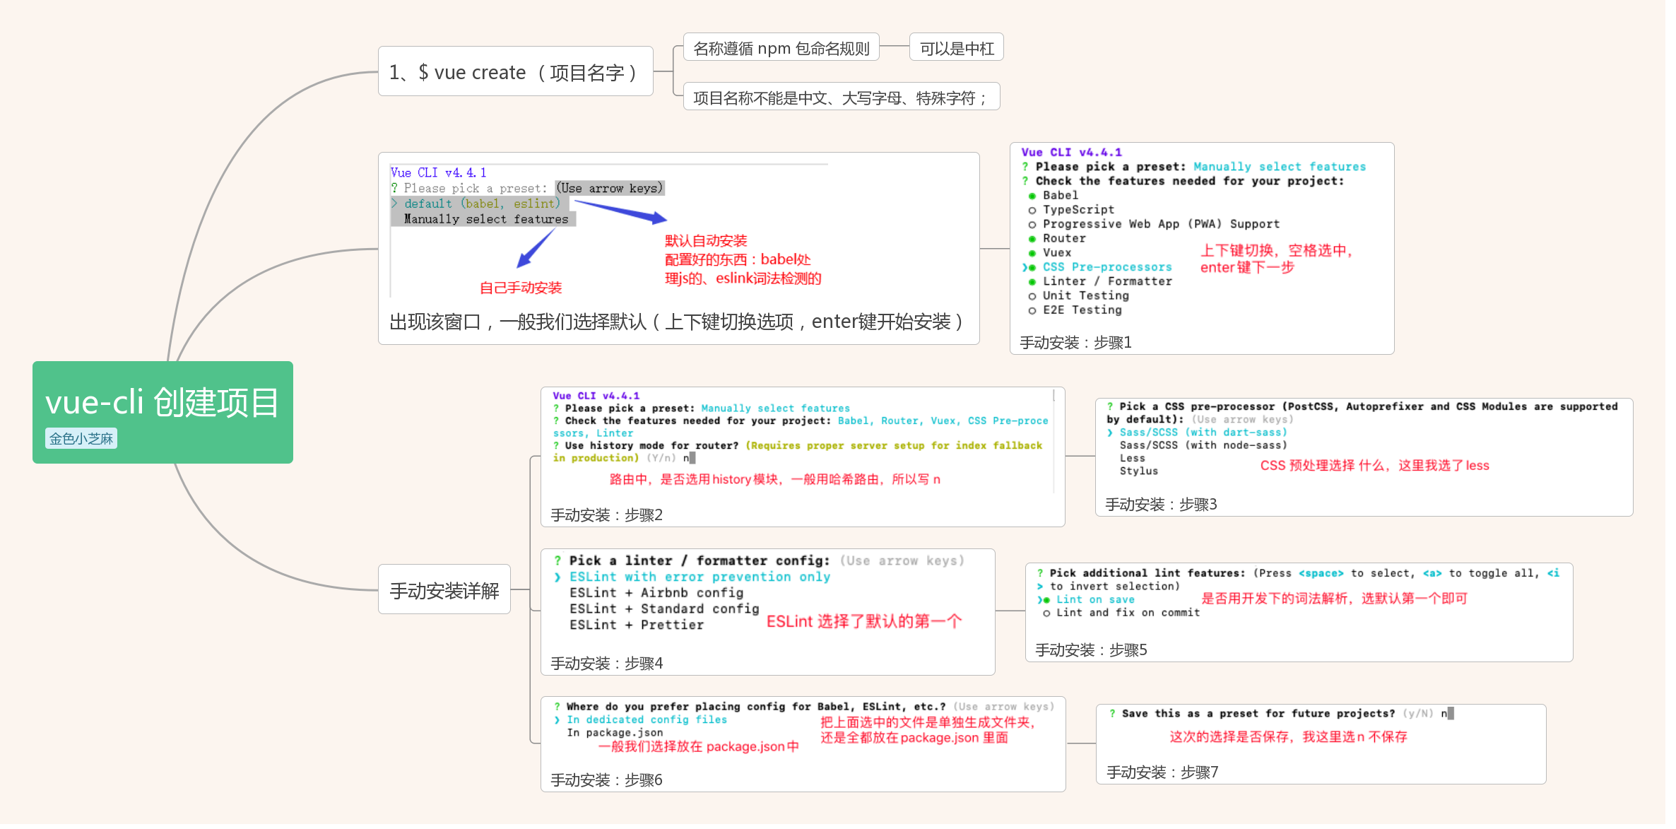The height and width of the screenshot is (829, 1676).
Task: Click the "金色小芝麻" author tag
Action: [80, 438]
